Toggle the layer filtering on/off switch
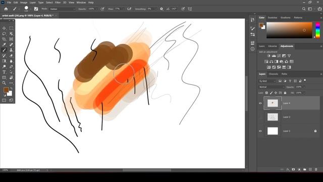The image size is (323, 182). point(305,80)
